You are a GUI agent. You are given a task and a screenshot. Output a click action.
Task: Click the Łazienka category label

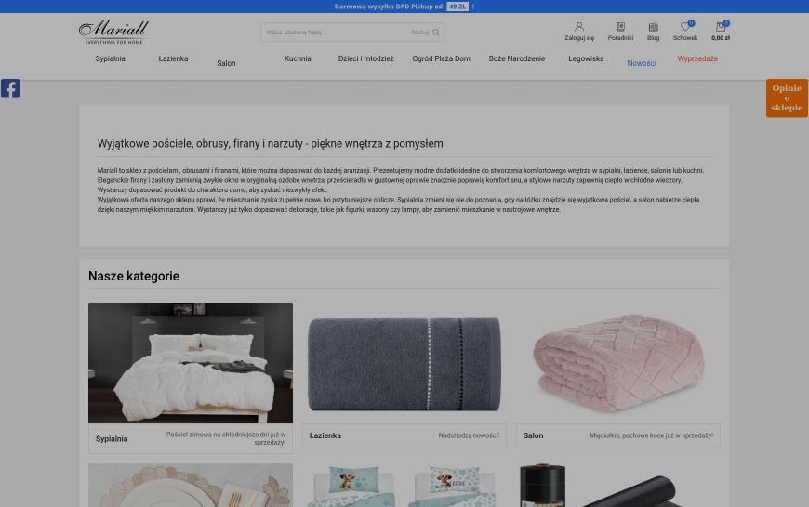tap(325, 435)
